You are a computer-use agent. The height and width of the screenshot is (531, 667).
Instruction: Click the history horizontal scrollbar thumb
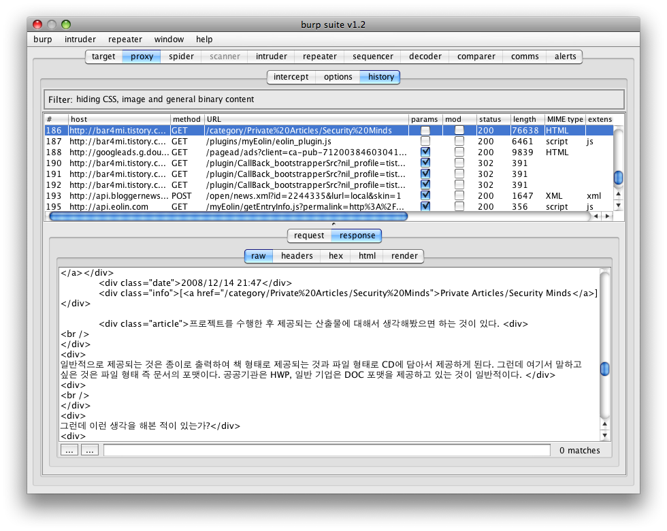[x=229, y=216]
